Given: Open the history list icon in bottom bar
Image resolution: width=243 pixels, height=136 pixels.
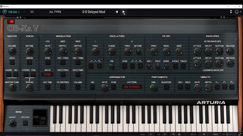Looking at the screenshot, I should point(179,134).
